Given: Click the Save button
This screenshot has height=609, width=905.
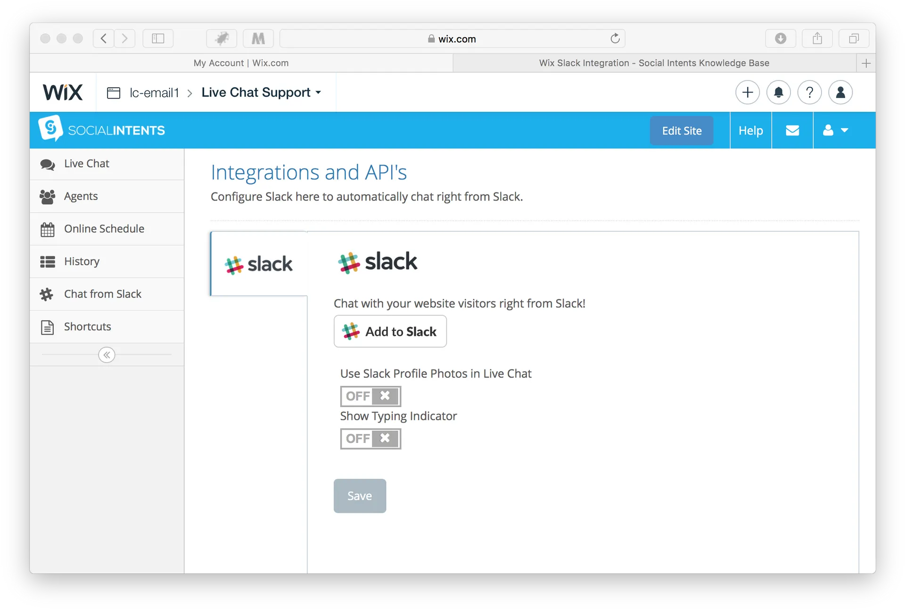Looking at the screenshot, I should (x=360, y=496).
